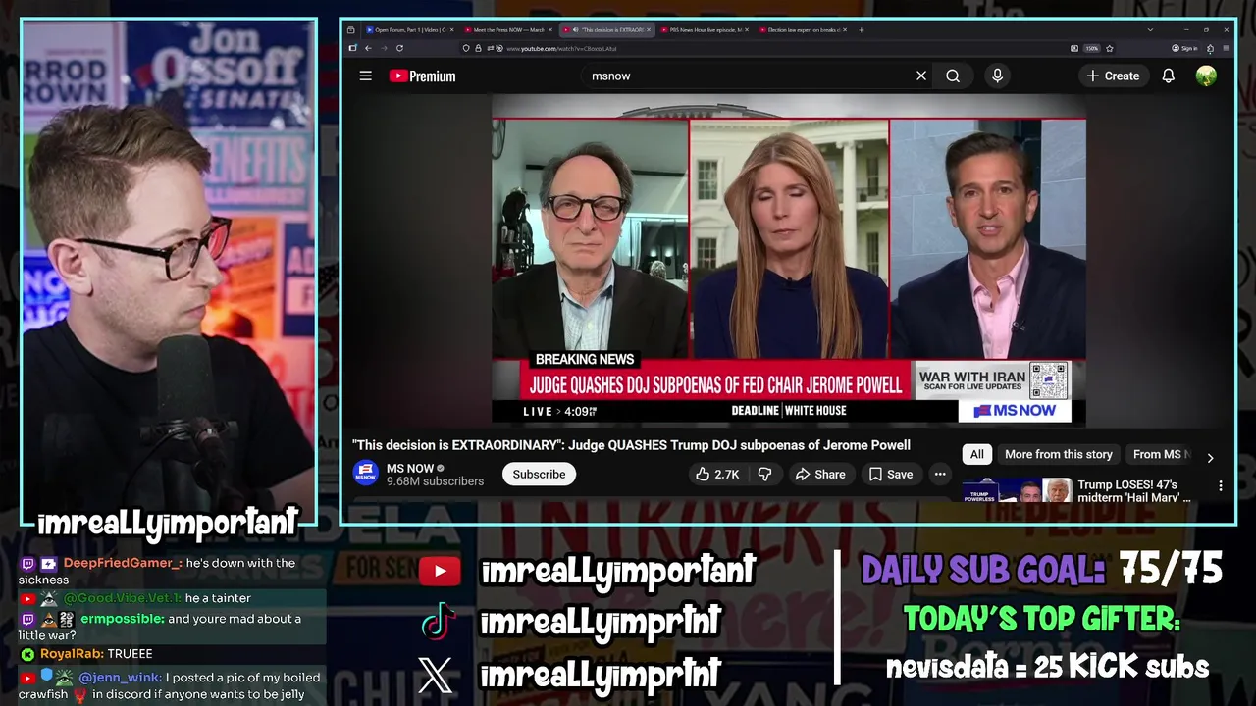Click ermpossible chat username

pos(122,619)
